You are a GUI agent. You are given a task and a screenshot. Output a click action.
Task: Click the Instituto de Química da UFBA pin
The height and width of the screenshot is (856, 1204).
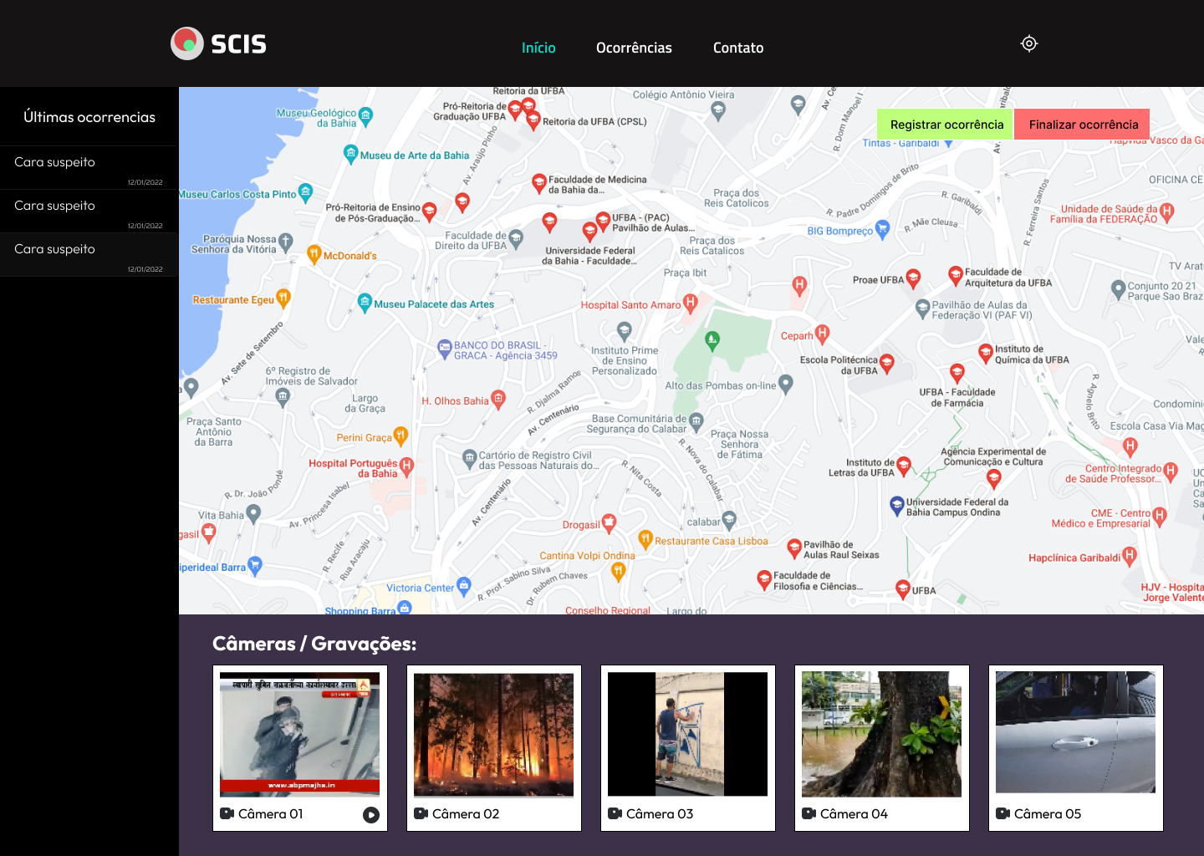tap(986, 353)
